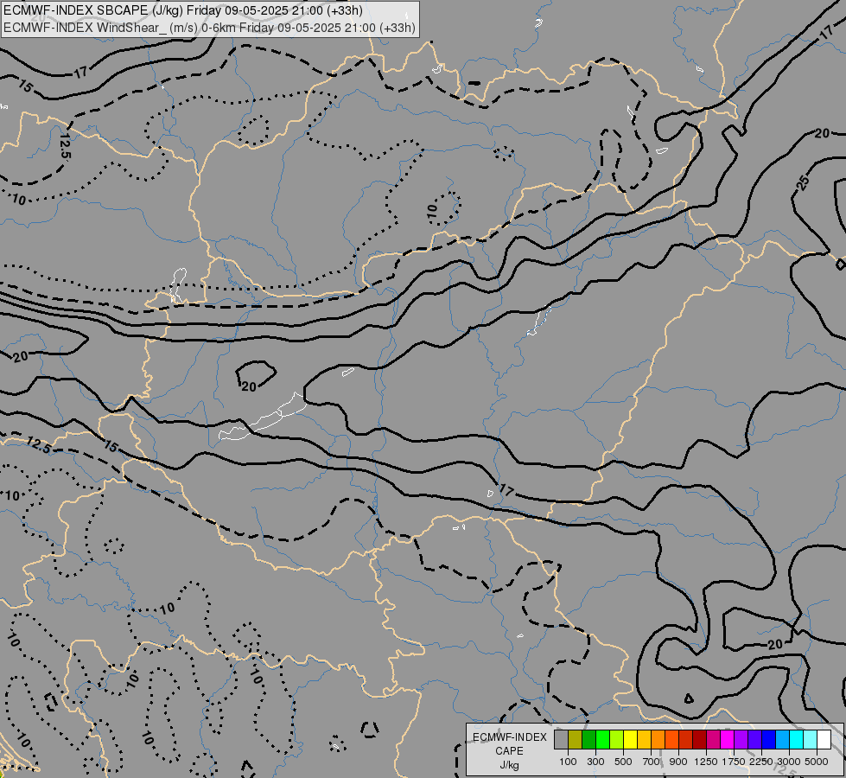Choose the cyan legend swatch
The image size is (846, 778).
pyautogui.click(x=797, y=740)
